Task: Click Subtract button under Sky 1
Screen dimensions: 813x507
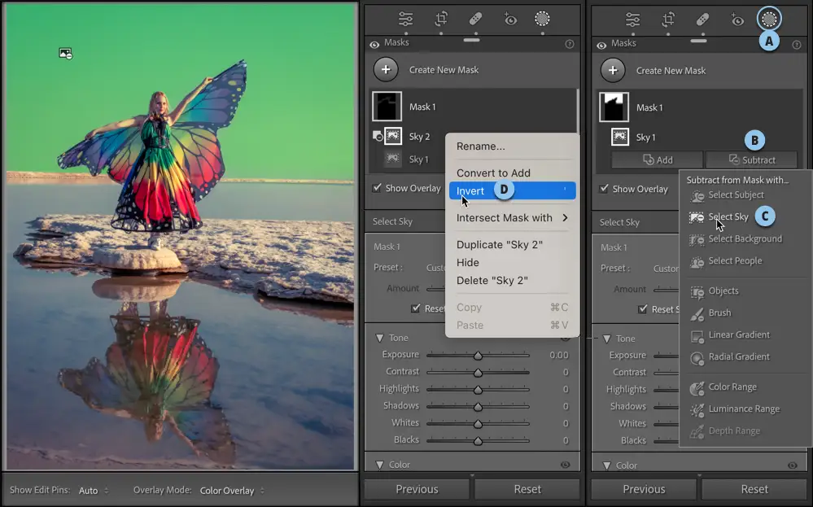Action: 751,160
